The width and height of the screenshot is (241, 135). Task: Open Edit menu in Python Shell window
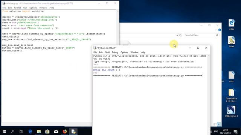(x=101, y=52)
